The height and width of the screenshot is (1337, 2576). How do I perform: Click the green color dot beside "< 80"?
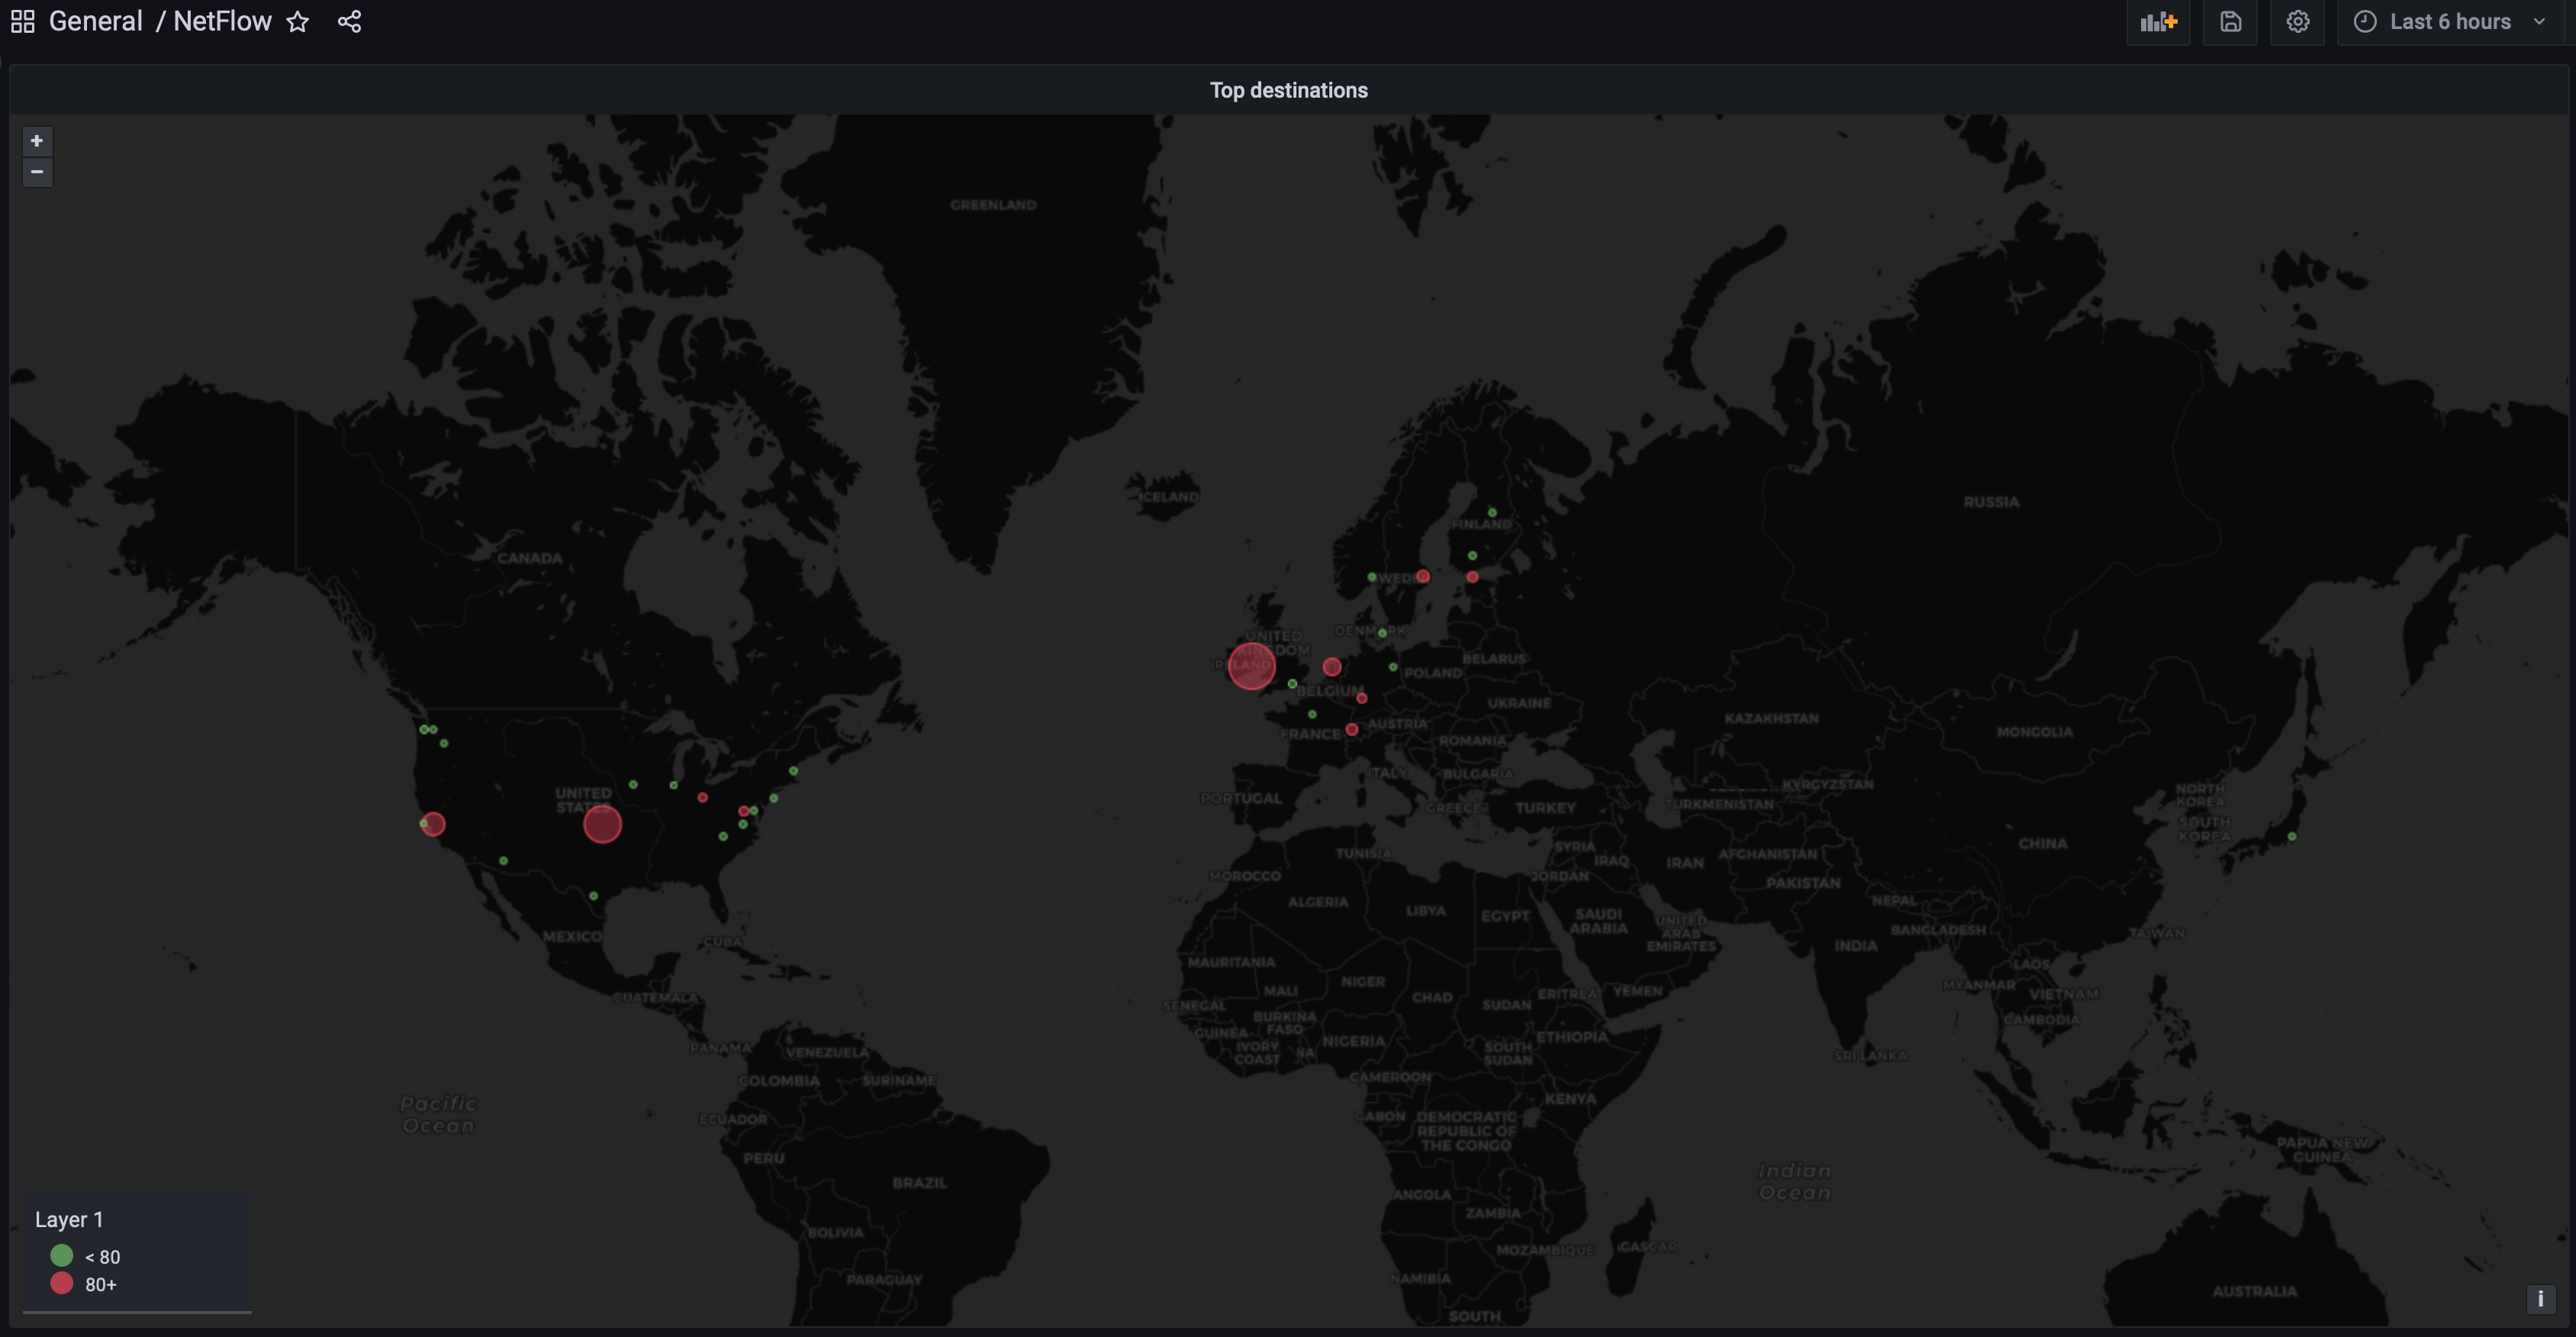[61, 1256]
